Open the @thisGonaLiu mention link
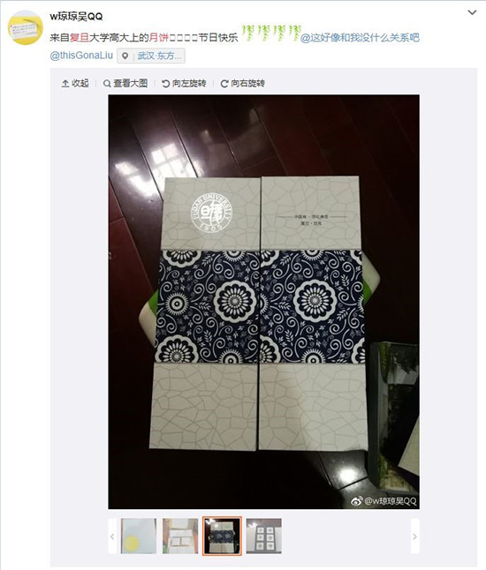Viewport: 486px width, 570px height. (81, 56)
